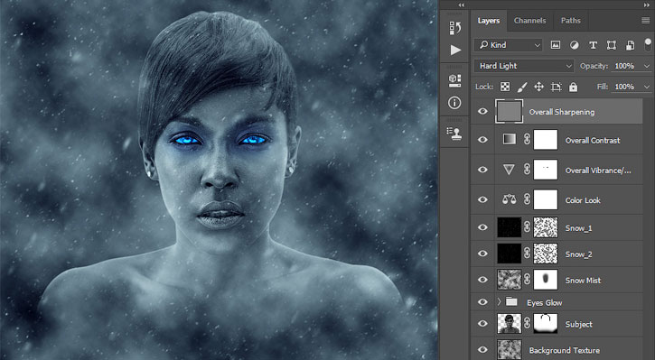The height and width of the screenshot is (360, 655).
Task: Filter layers by adjustment layers icon
Action: click(575, 45)
